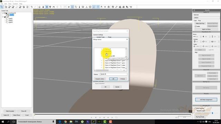Screen dimensions: 221x124
Task: Click OK in the folder browse dialog
Action: coord(113,79)
